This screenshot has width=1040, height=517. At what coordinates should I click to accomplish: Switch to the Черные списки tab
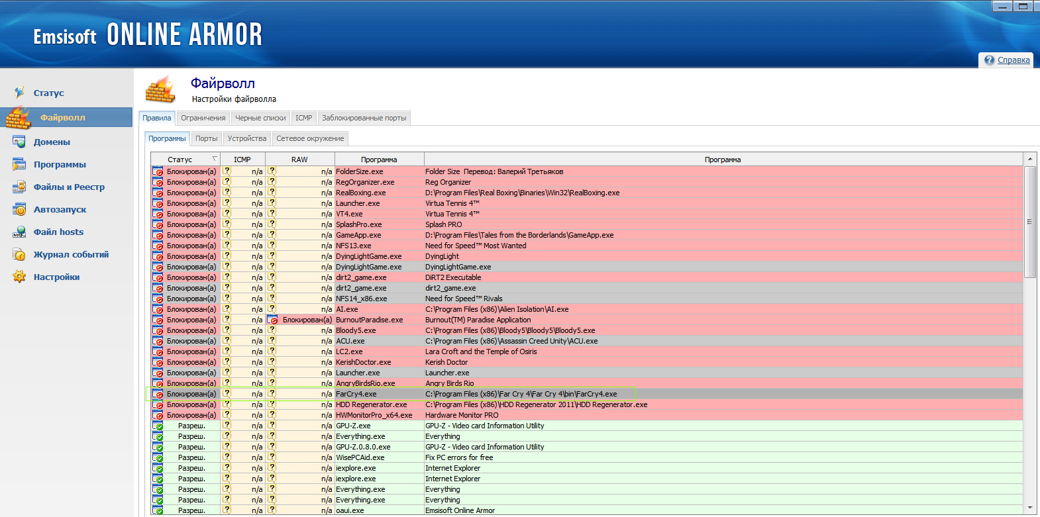pos(260,118)
